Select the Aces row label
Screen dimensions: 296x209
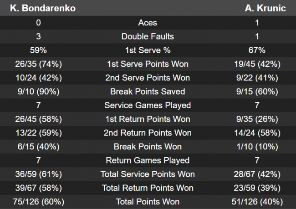(x=148, y=23)
